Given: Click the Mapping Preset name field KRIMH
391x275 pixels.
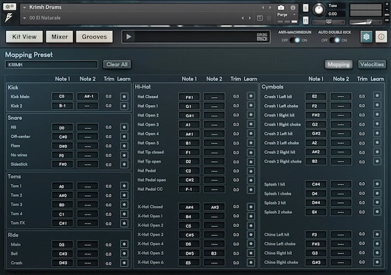Looking at the screenshot, I should pos(51,65).
